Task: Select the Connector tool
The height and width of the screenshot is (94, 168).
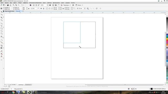Action: point(2,42)
